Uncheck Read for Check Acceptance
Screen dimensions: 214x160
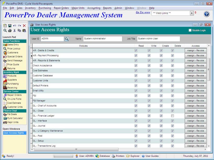coord(136,66)
